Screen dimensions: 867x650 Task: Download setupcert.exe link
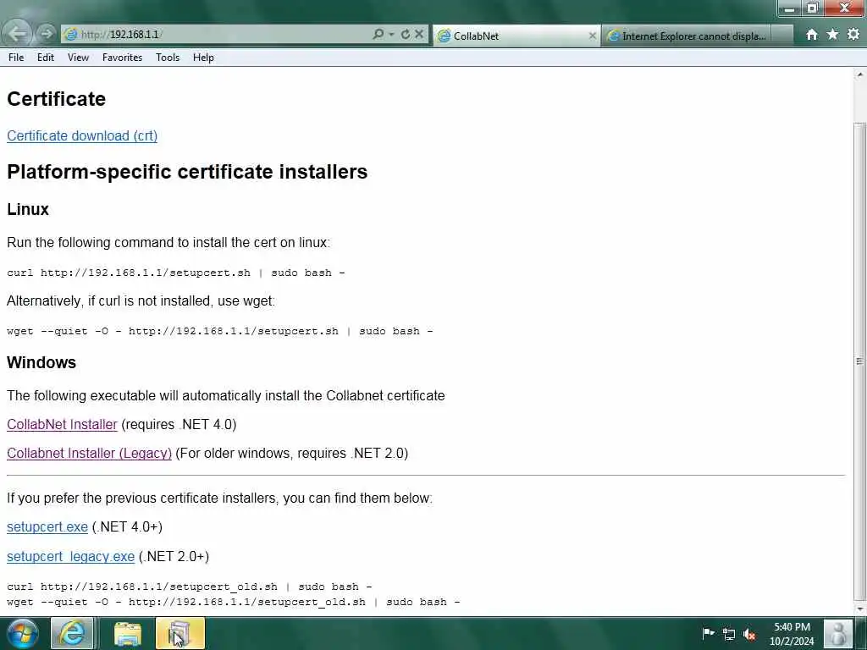click(47, 526)
